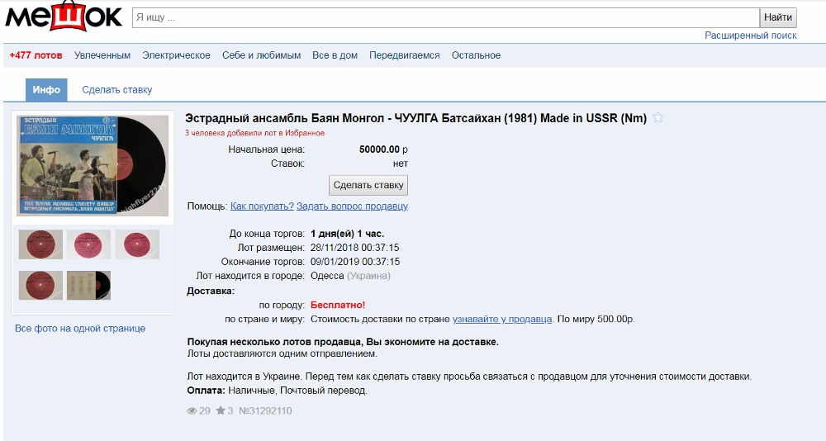Open the main album cover photo
The height and width of the screenshot is (441, 826).
click(93, 166)
